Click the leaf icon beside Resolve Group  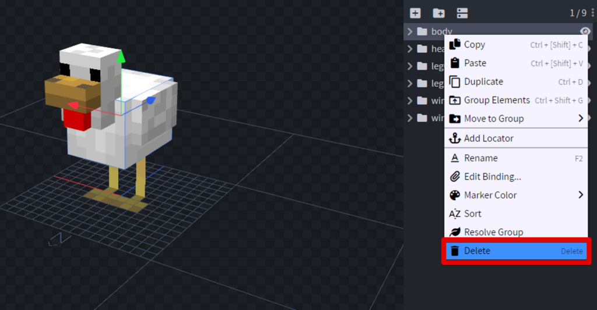pyautogui.click(x=455, y=232)
